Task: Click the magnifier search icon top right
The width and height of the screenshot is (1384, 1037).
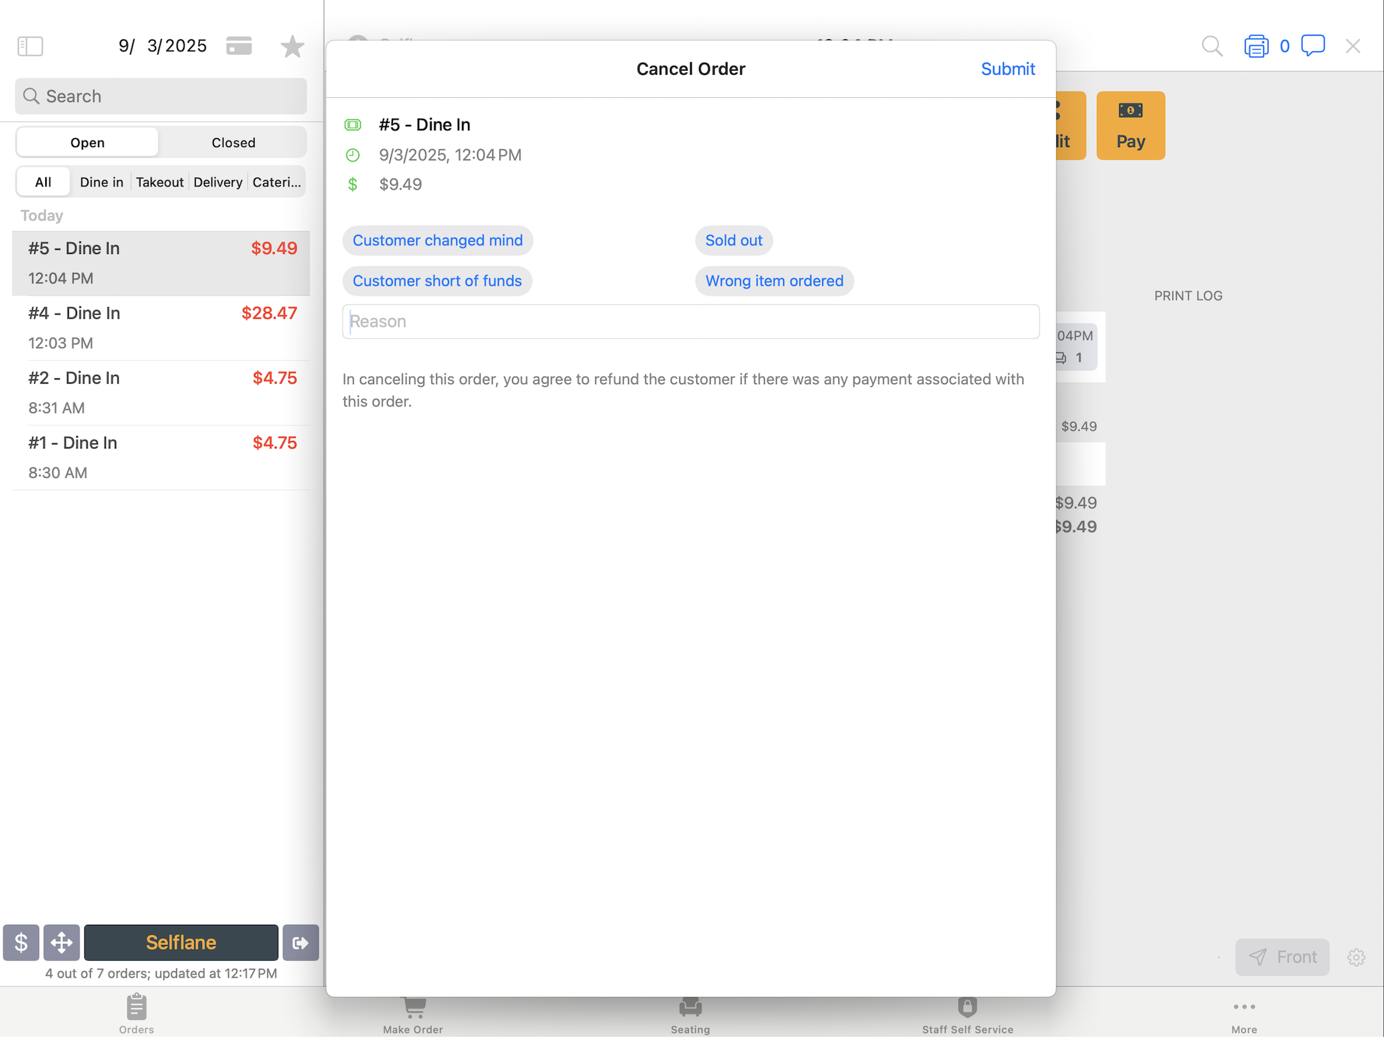Action: coord(1212,46)
